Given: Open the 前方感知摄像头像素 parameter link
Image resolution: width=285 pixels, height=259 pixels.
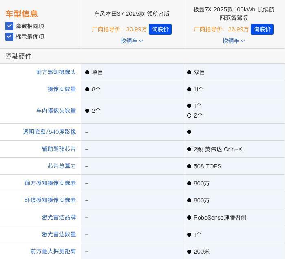Looking at the screenshot, I should point(50,183).
